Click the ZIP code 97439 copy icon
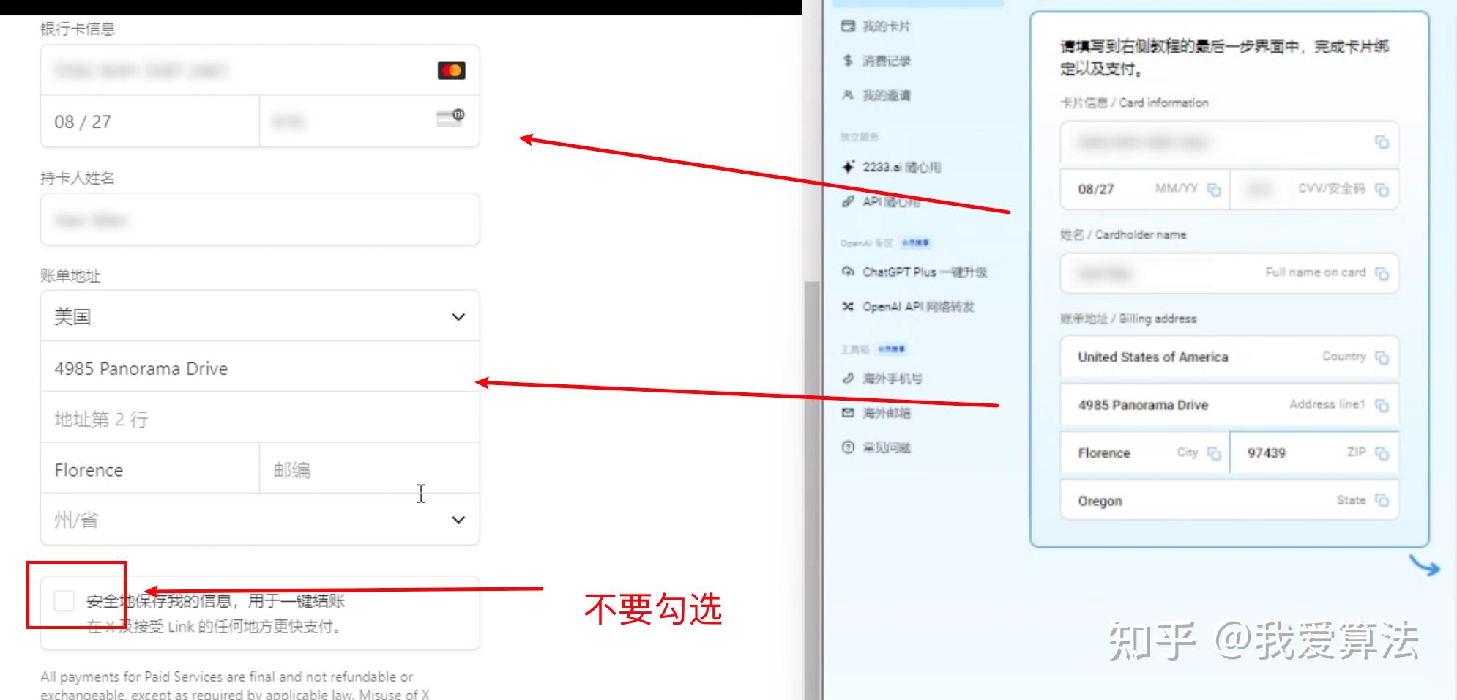 1384,453
